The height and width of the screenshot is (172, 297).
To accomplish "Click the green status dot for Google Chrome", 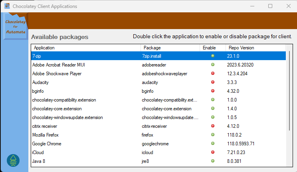I will (213, 144).
